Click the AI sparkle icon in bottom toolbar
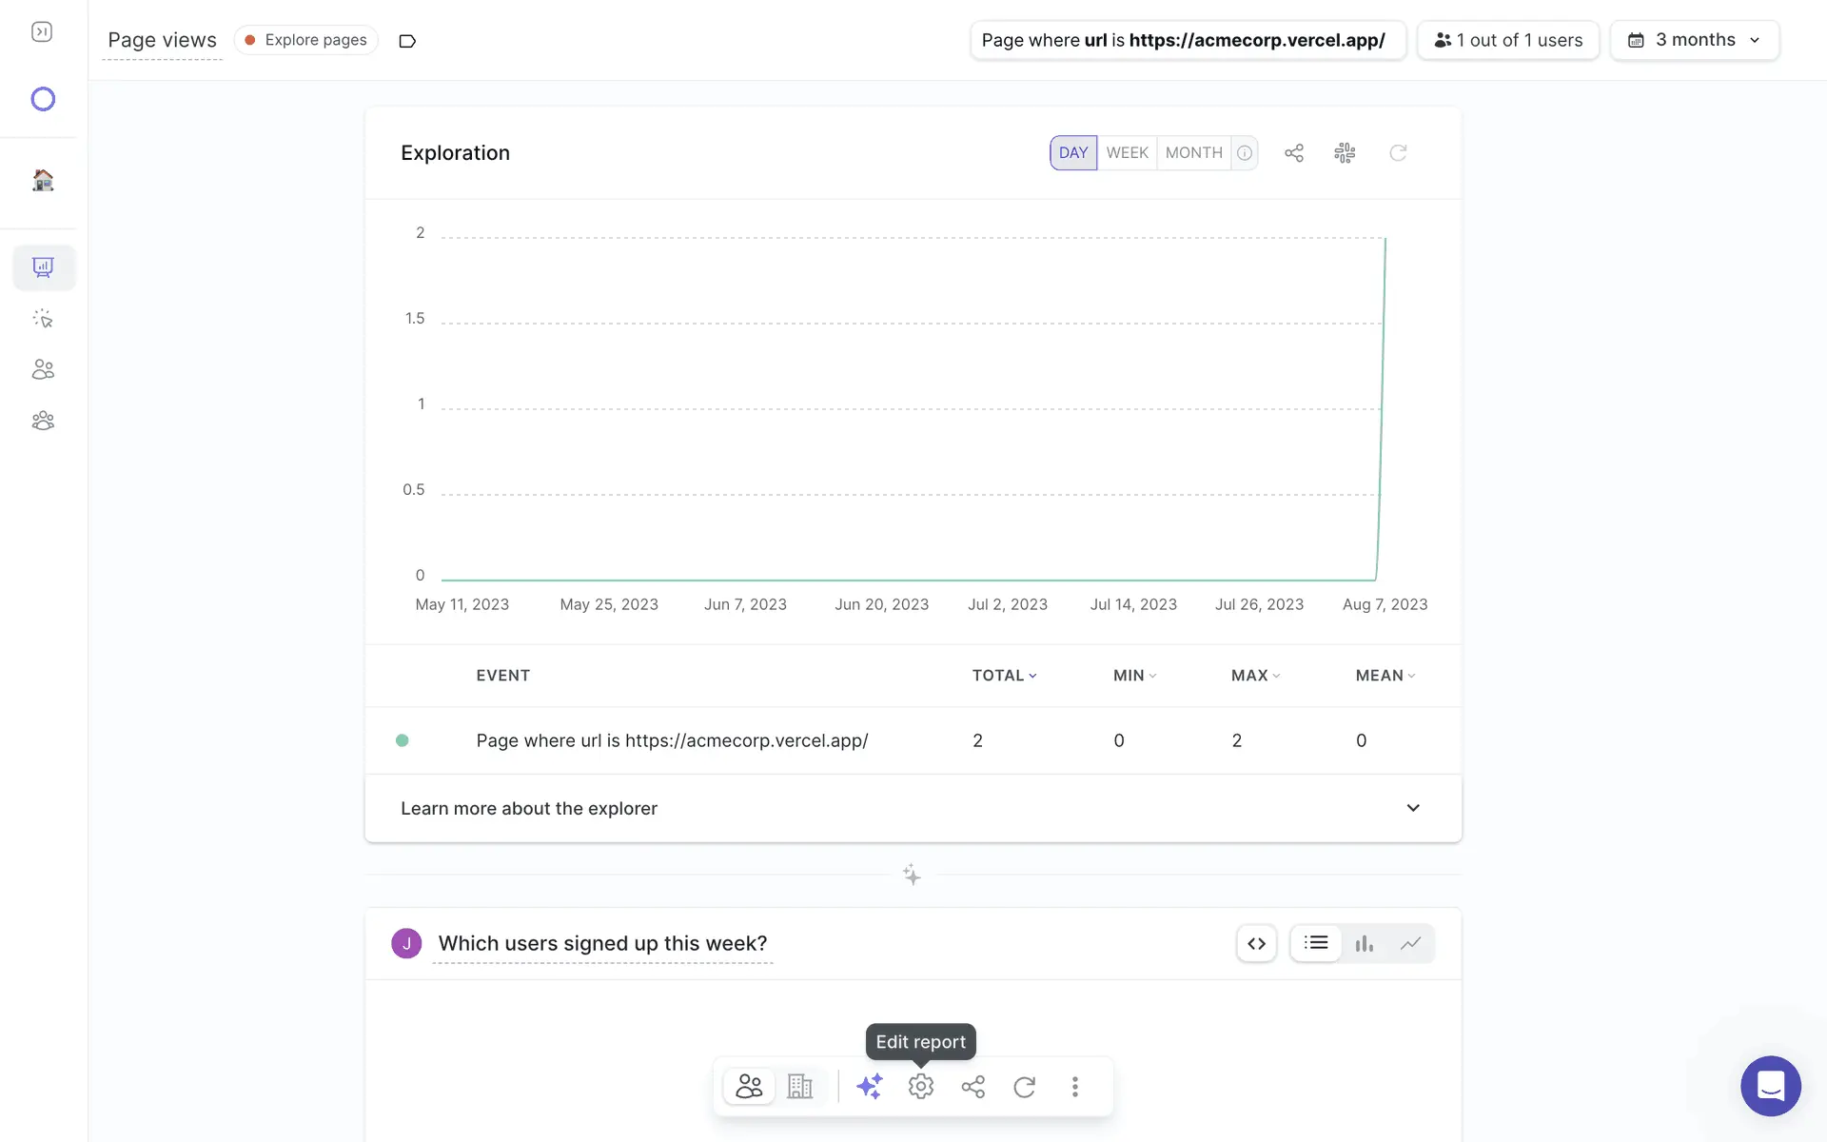1827x1142 pixels. (x=869, y=1086)
